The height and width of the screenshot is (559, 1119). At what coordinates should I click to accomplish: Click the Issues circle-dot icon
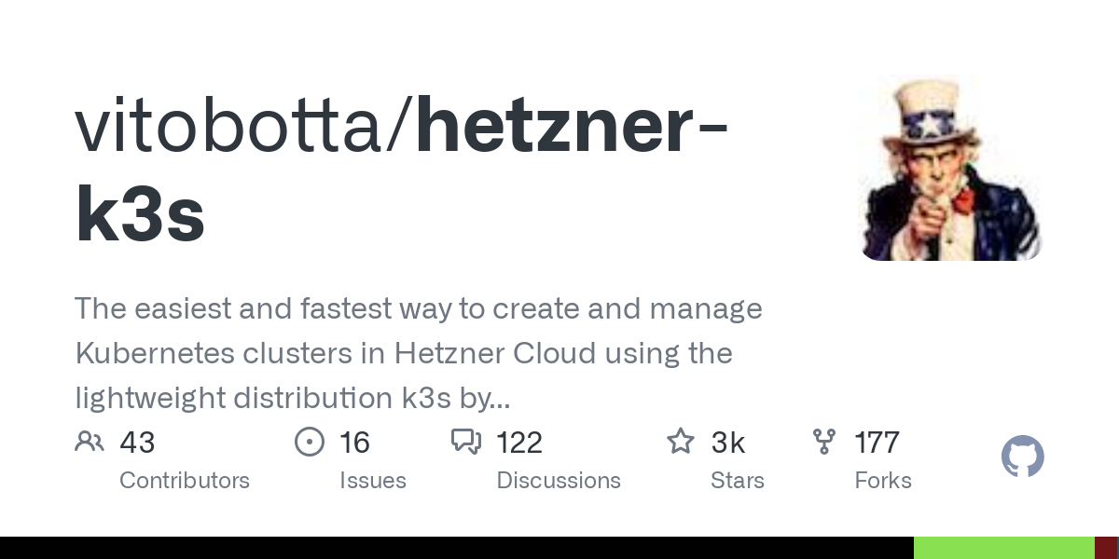tap(309, 442)
